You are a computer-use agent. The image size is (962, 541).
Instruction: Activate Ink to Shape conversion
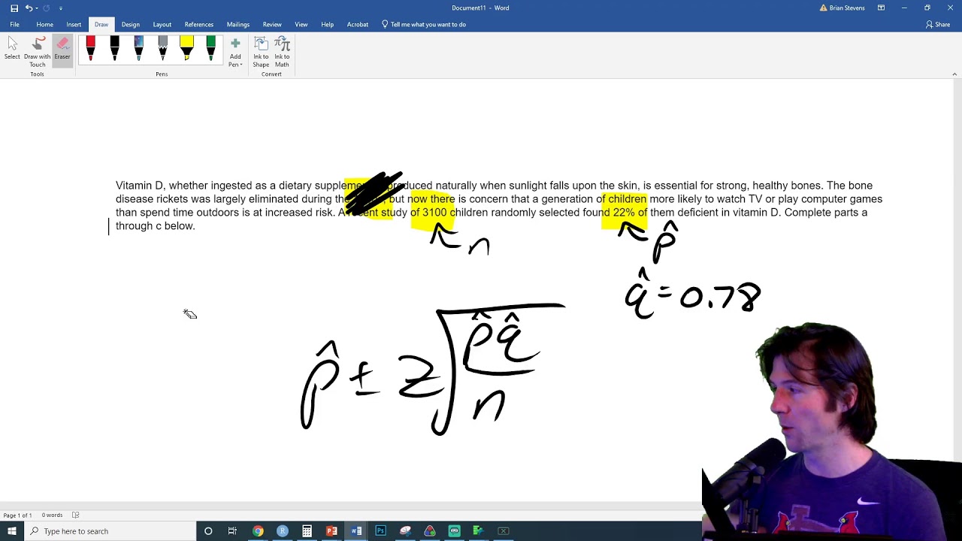261,52
